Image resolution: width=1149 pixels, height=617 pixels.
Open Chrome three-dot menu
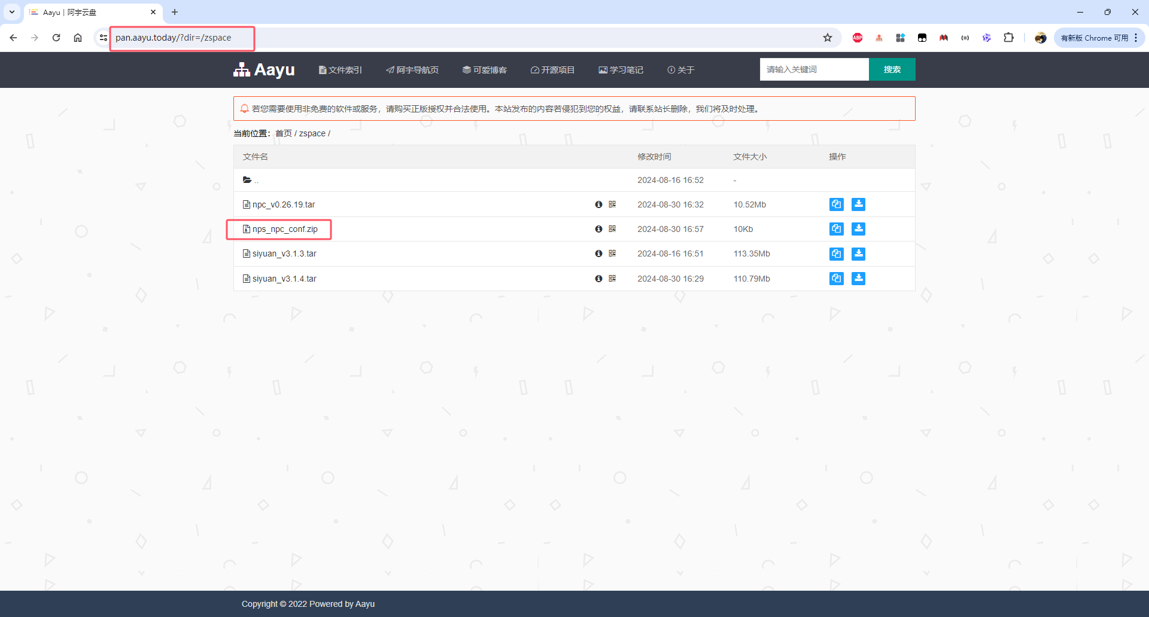tap(1136, 38)
